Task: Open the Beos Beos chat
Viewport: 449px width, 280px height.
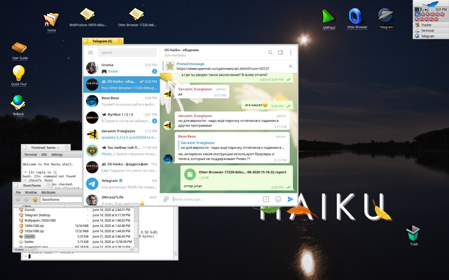Action: [121, 101]
